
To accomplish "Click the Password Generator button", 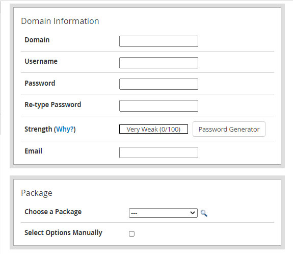I will pyautogui.click(x=229, y=129).
